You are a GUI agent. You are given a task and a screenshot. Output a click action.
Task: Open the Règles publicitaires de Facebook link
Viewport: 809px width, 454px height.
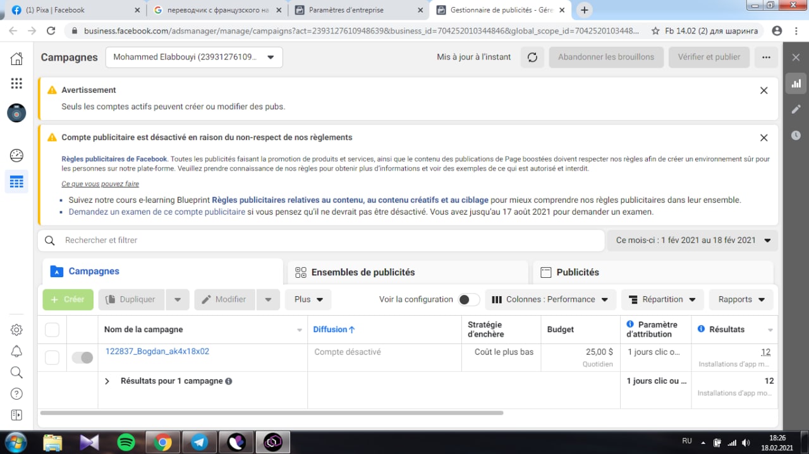tap(114, 159)
